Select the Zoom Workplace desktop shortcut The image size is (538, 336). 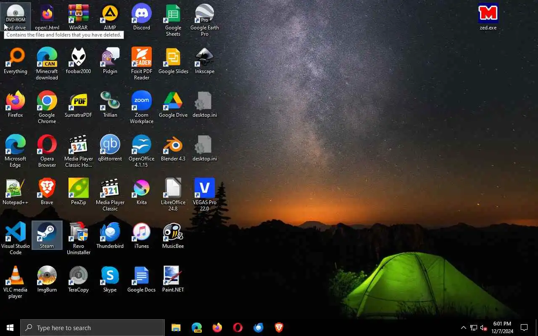tap(142, 108)
